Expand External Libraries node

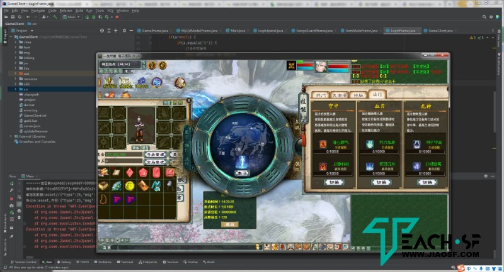[11, 136]
